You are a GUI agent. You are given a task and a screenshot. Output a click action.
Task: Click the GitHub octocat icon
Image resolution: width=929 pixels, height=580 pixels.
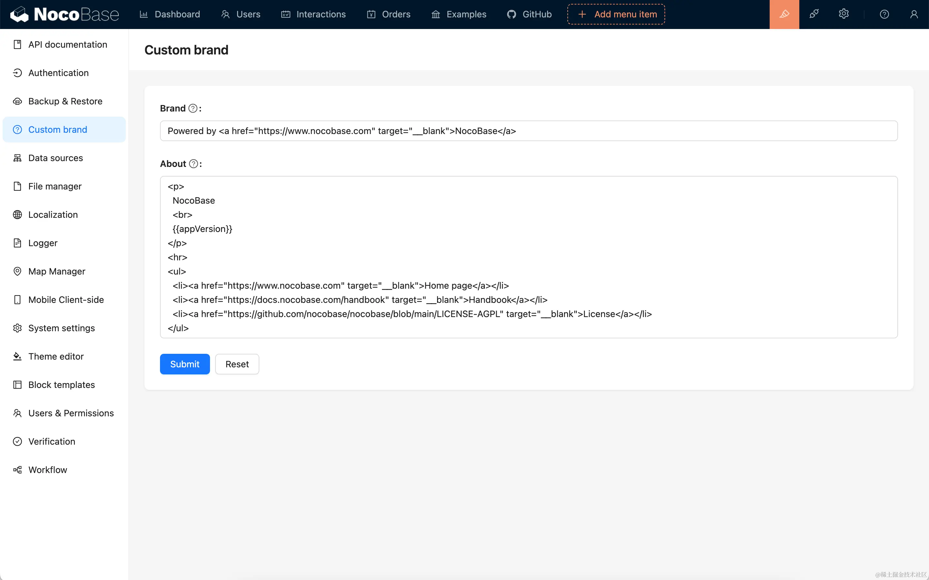click(511, 15)
